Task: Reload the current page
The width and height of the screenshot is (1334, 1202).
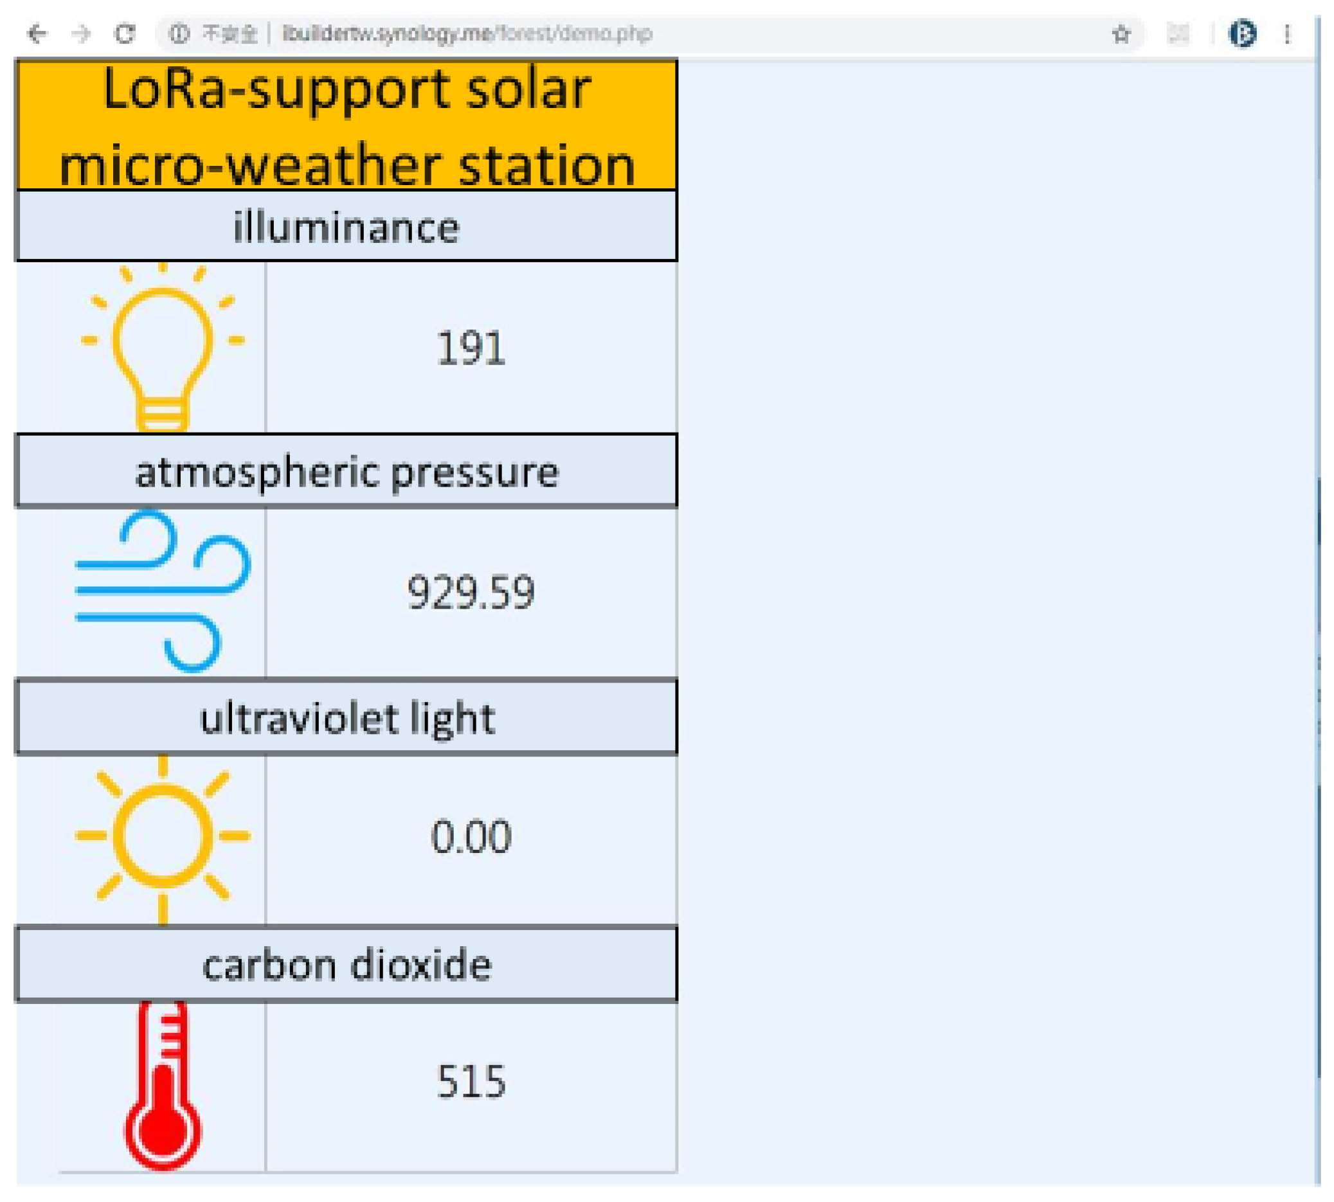Action: [125, 33]
